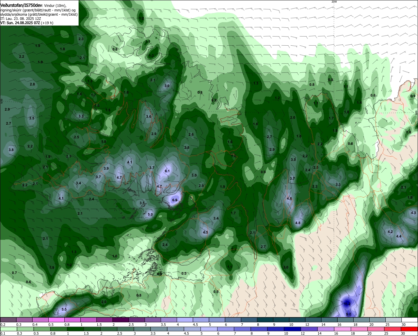Click the 2.3 precipitation value on the map
Screen dimensions: 418x336
pyautogui.click(x=81, y=39)
